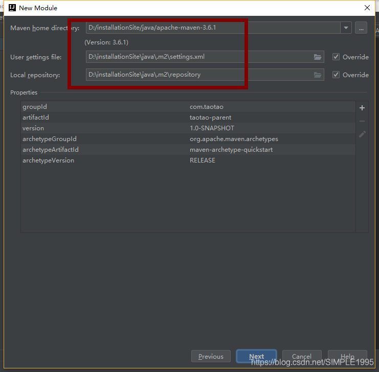The image size is (379, 372).
Task: Select archetypeVersion property row
Action: (x=188, y=160)
